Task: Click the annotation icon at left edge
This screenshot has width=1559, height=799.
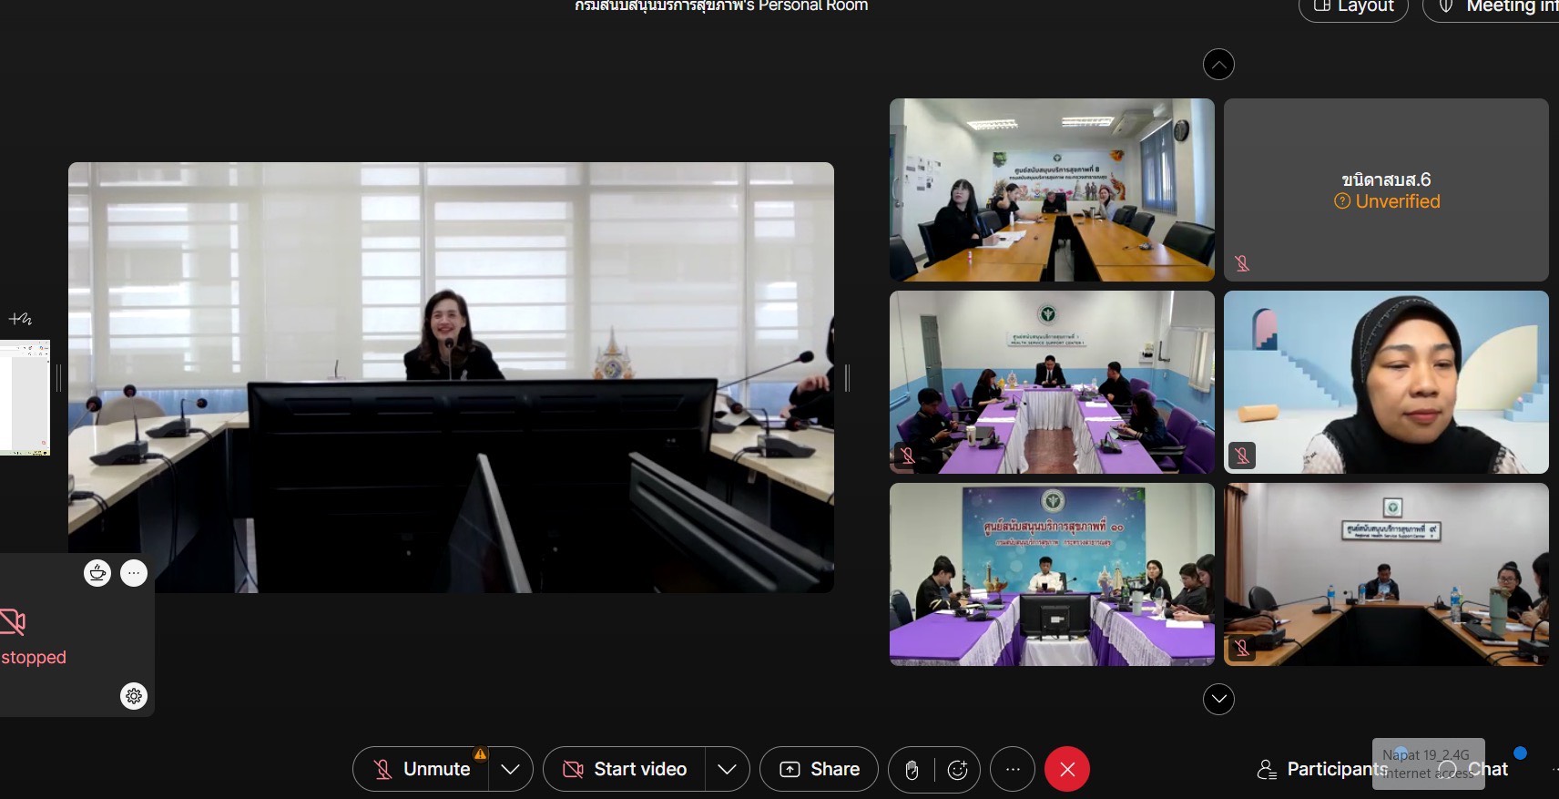Action: [20, 319]
